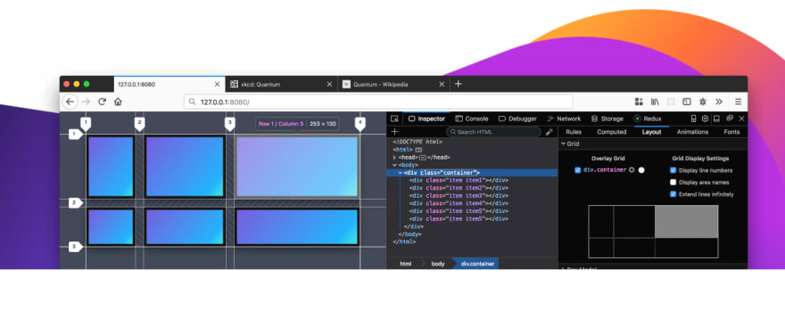
Task: Open a new browser tab
Action: click(458, 84)
